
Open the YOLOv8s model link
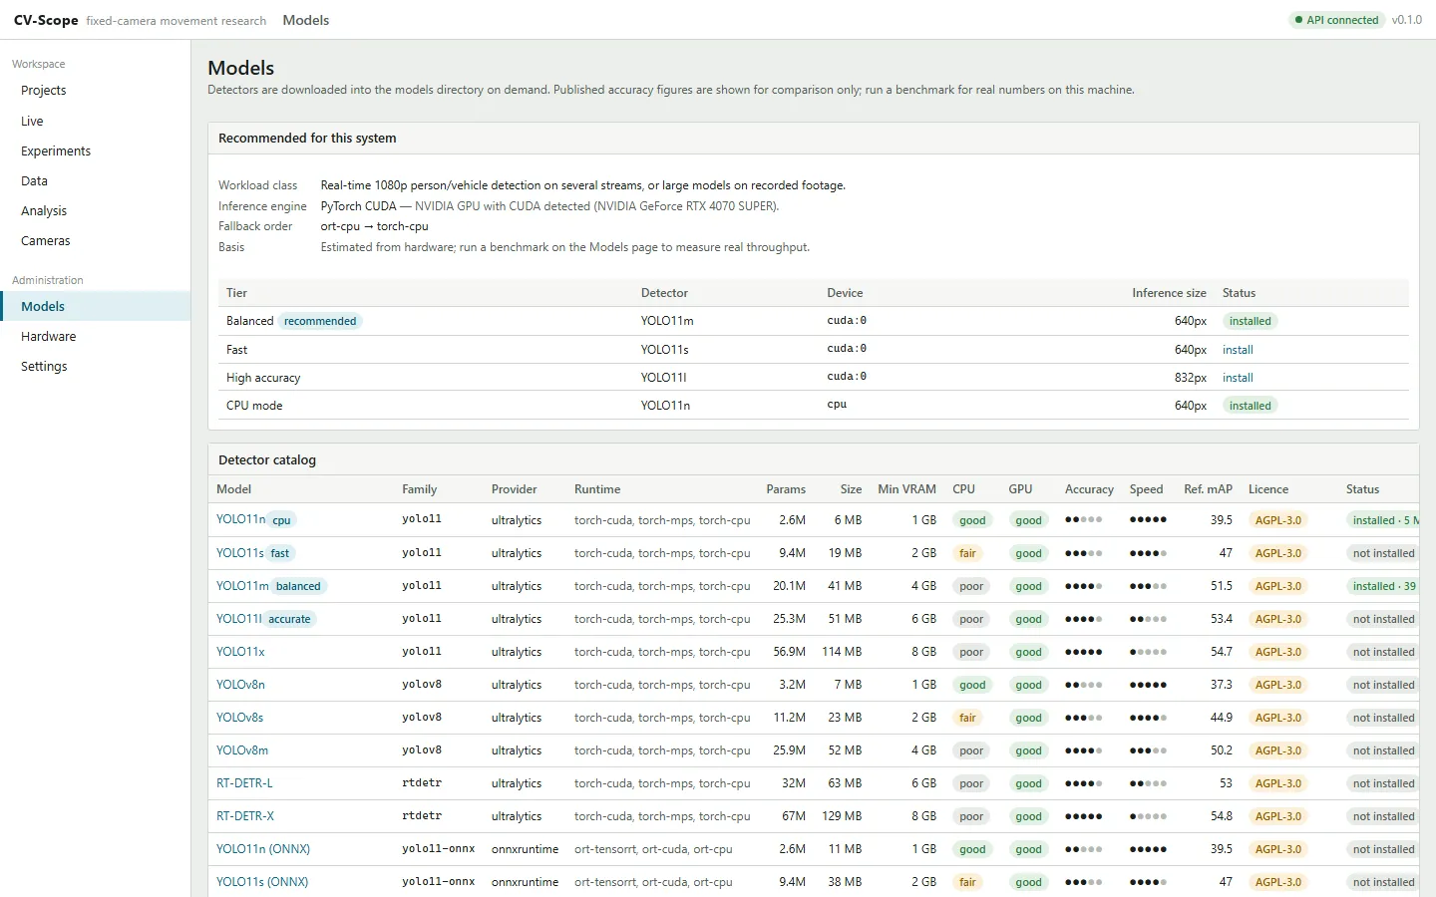tap(240, 718)
